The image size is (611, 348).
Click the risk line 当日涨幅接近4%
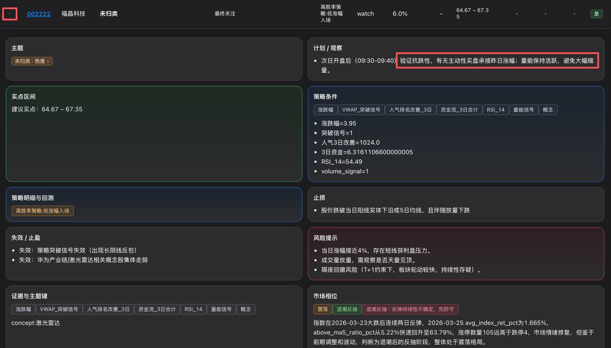[376, 251]
